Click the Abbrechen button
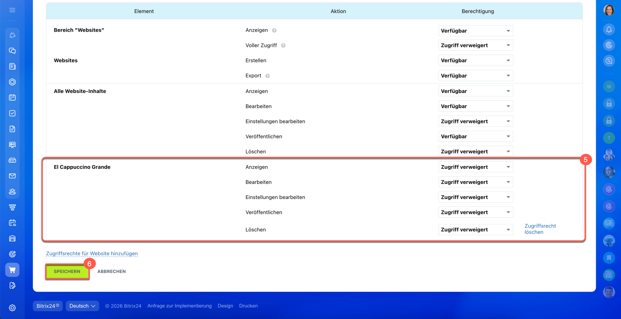 pyautogui.click(x=112, y=272)
